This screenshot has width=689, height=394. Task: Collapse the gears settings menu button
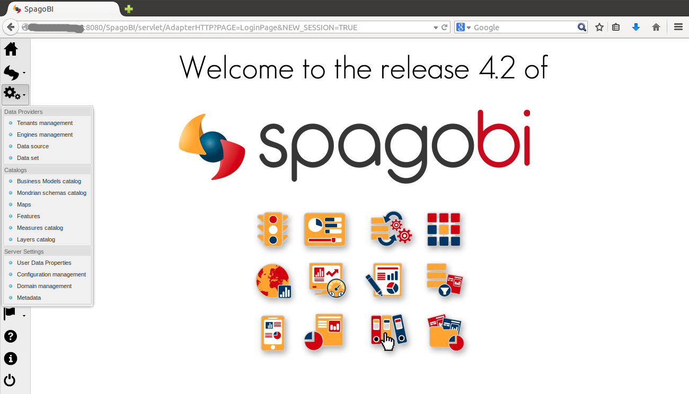(15, 95)
